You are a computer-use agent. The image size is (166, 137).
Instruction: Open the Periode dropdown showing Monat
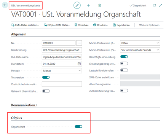click(x=62, y=70)
